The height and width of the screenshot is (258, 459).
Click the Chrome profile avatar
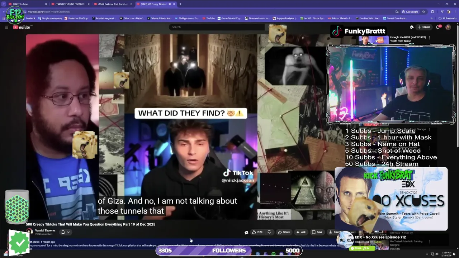coord(448,11)
